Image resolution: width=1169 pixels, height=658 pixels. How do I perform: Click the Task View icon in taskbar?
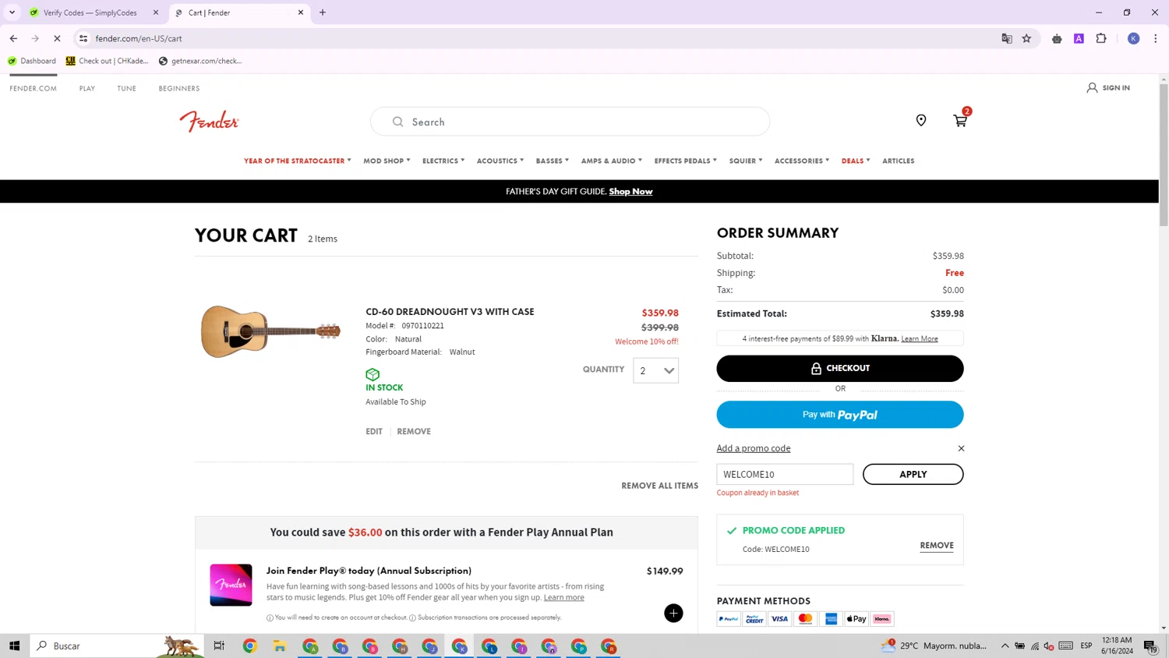(x=219, y=646)
